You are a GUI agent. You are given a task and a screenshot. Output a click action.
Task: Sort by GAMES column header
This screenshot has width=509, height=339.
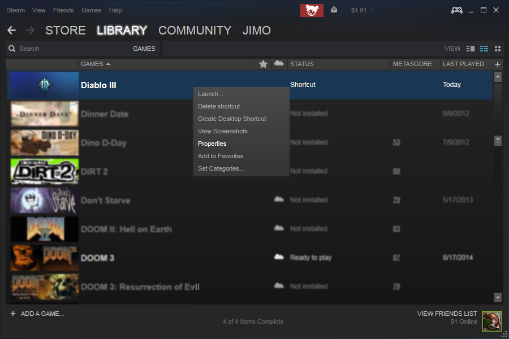pos(96,64)
